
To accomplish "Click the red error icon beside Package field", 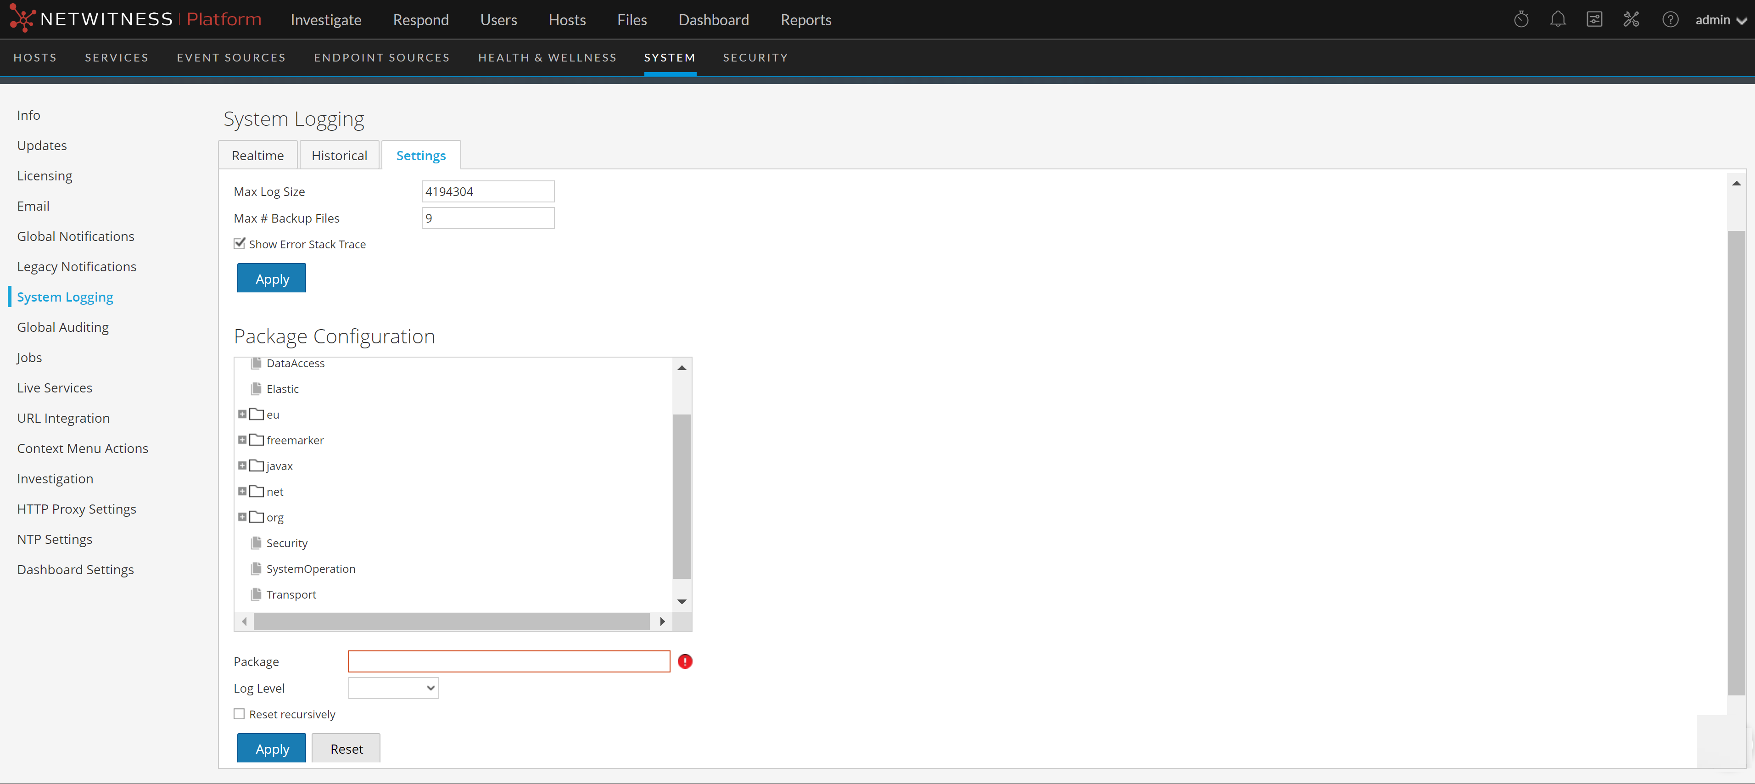I will [x=685, y=661].
